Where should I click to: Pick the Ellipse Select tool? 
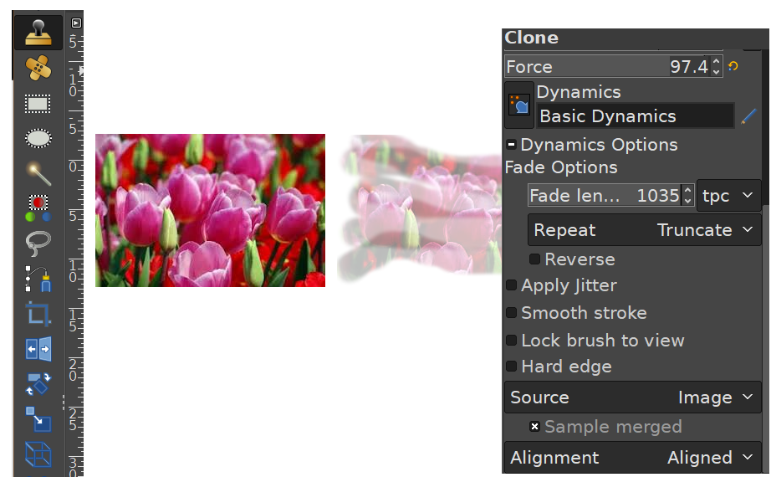[x=38, y=138]
